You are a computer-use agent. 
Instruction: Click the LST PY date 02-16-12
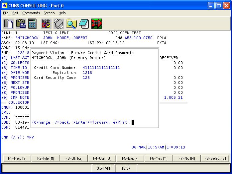pos(115,43)
